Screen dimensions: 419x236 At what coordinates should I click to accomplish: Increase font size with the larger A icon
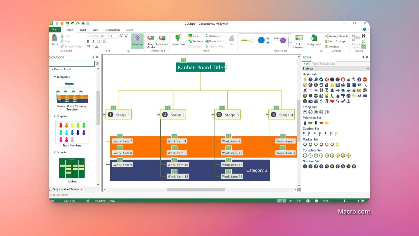click(x=121, y=36)
